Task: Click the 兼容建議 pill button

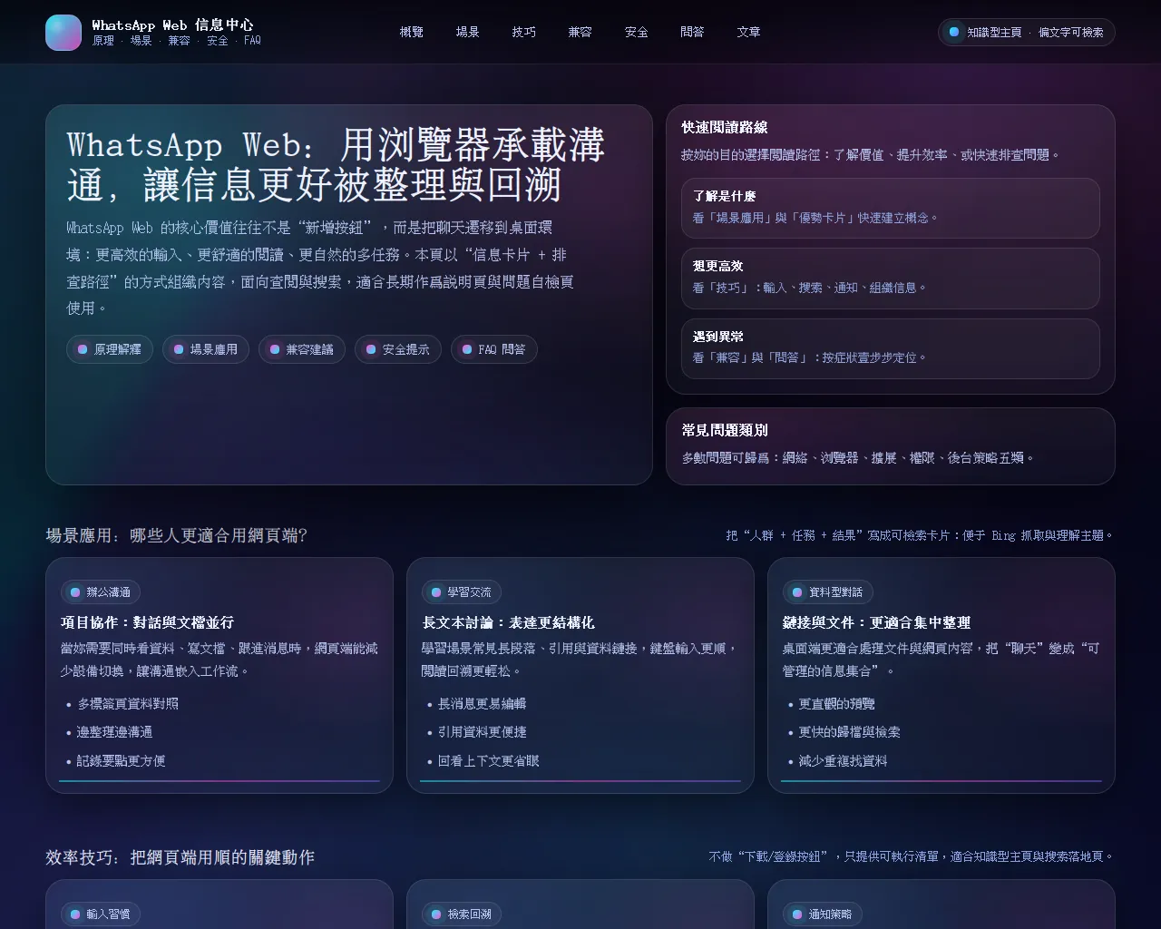Action: (302, 349)
